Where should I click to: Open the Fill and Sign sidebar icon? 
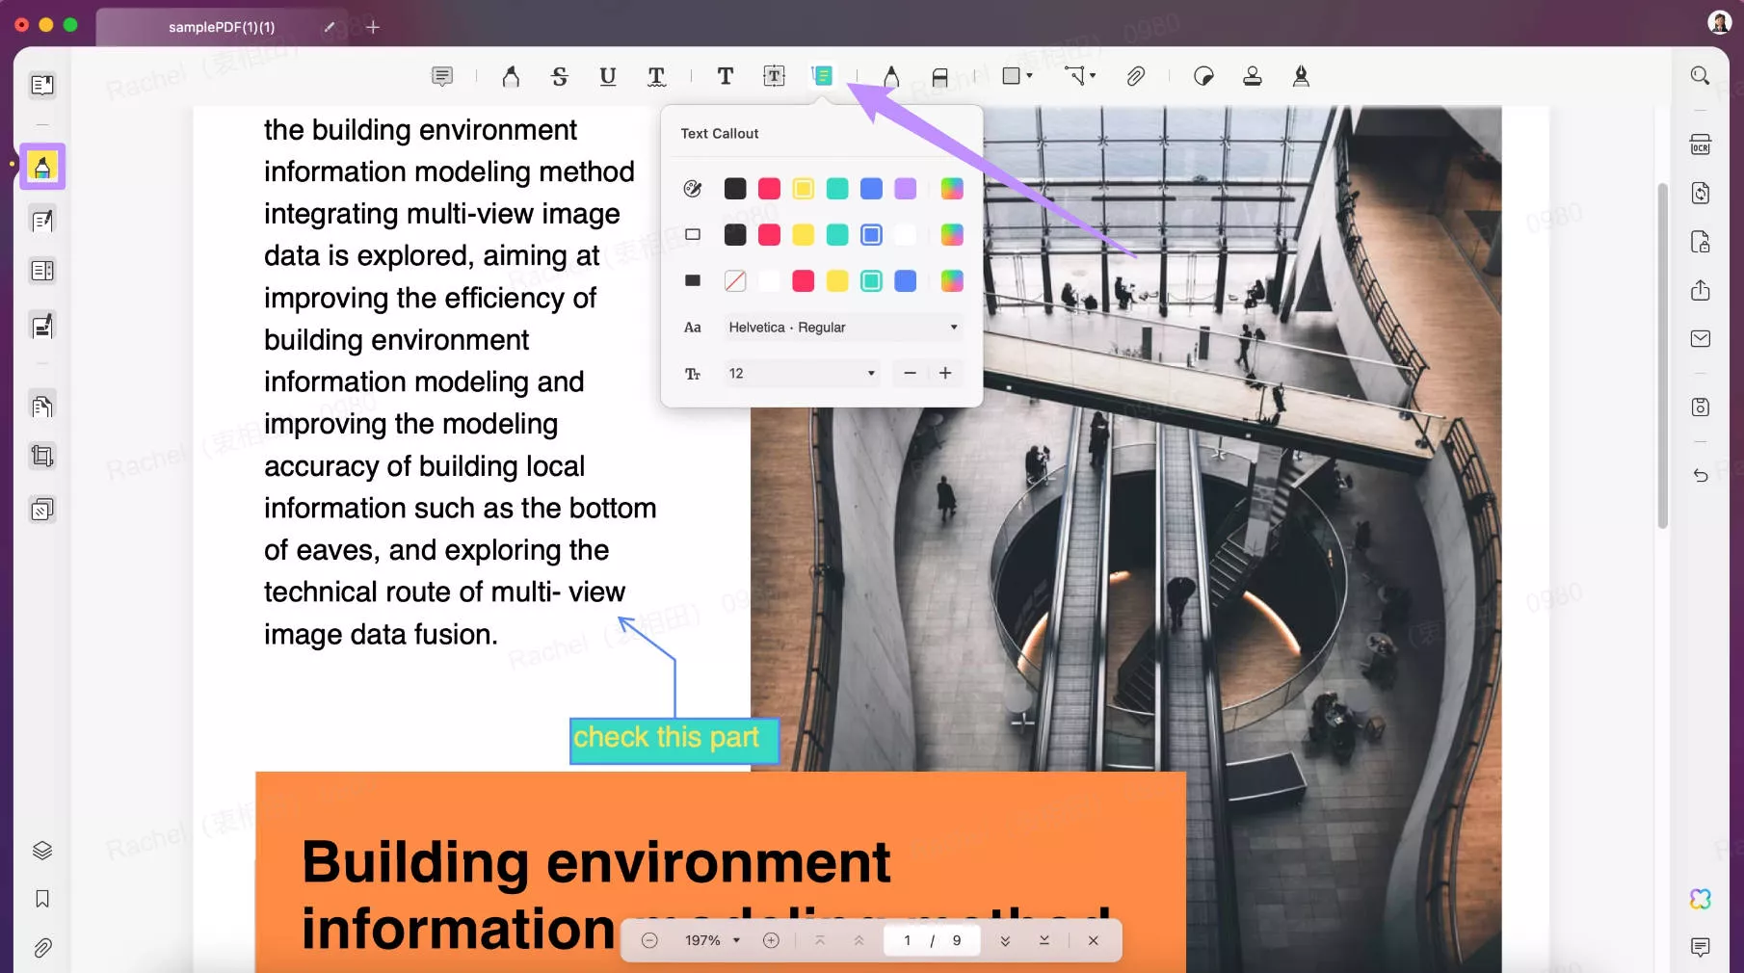[42, 327]
